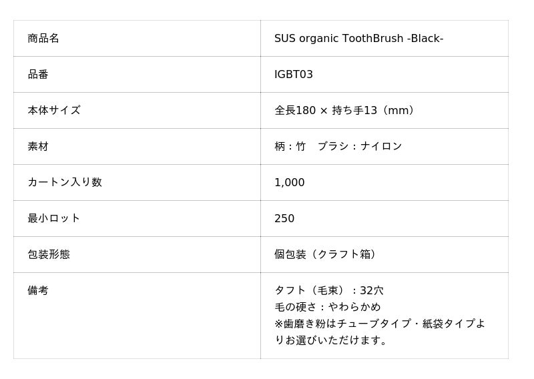
Task: Select the minimum lot value 250
Action: pyautogui.click(x=284, y=219)
